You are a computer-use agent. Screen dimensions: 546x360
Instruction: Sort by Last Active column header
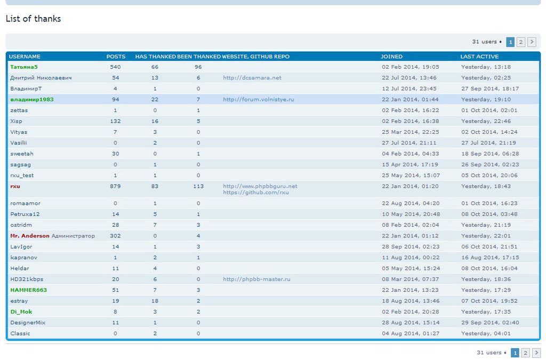(479, 57)
